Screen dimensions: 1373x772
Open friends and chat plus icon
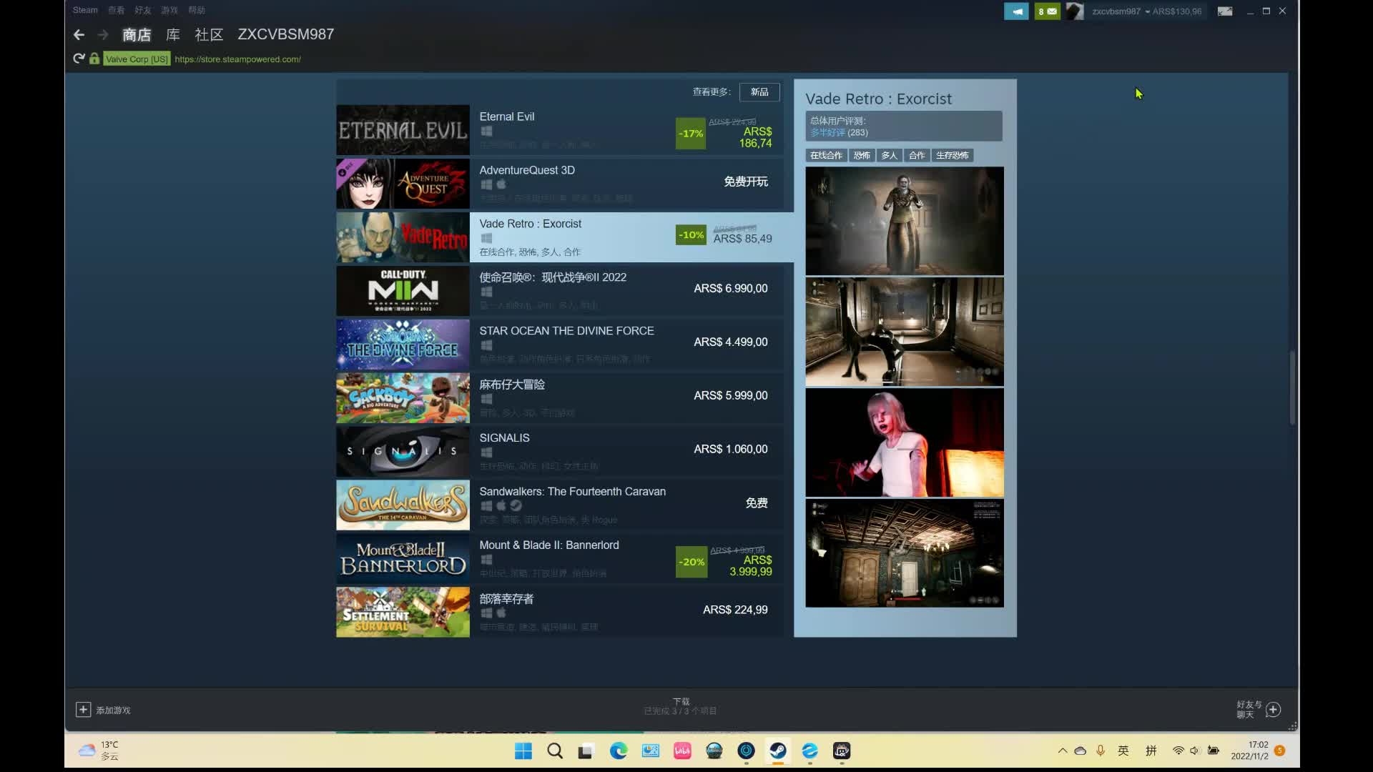pos(1273,709)
